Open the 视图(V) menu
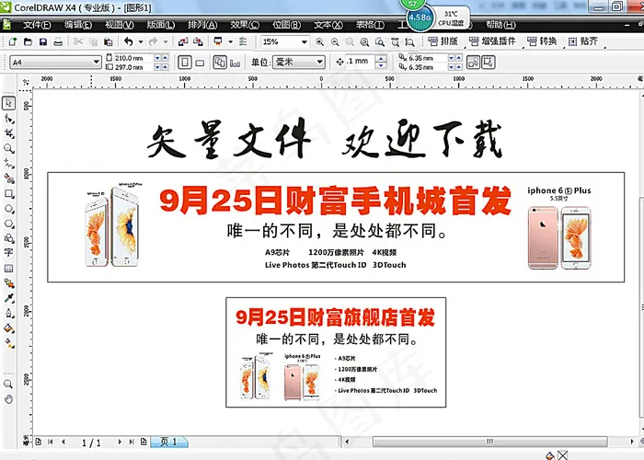The image size is (644, 460). 119,25
